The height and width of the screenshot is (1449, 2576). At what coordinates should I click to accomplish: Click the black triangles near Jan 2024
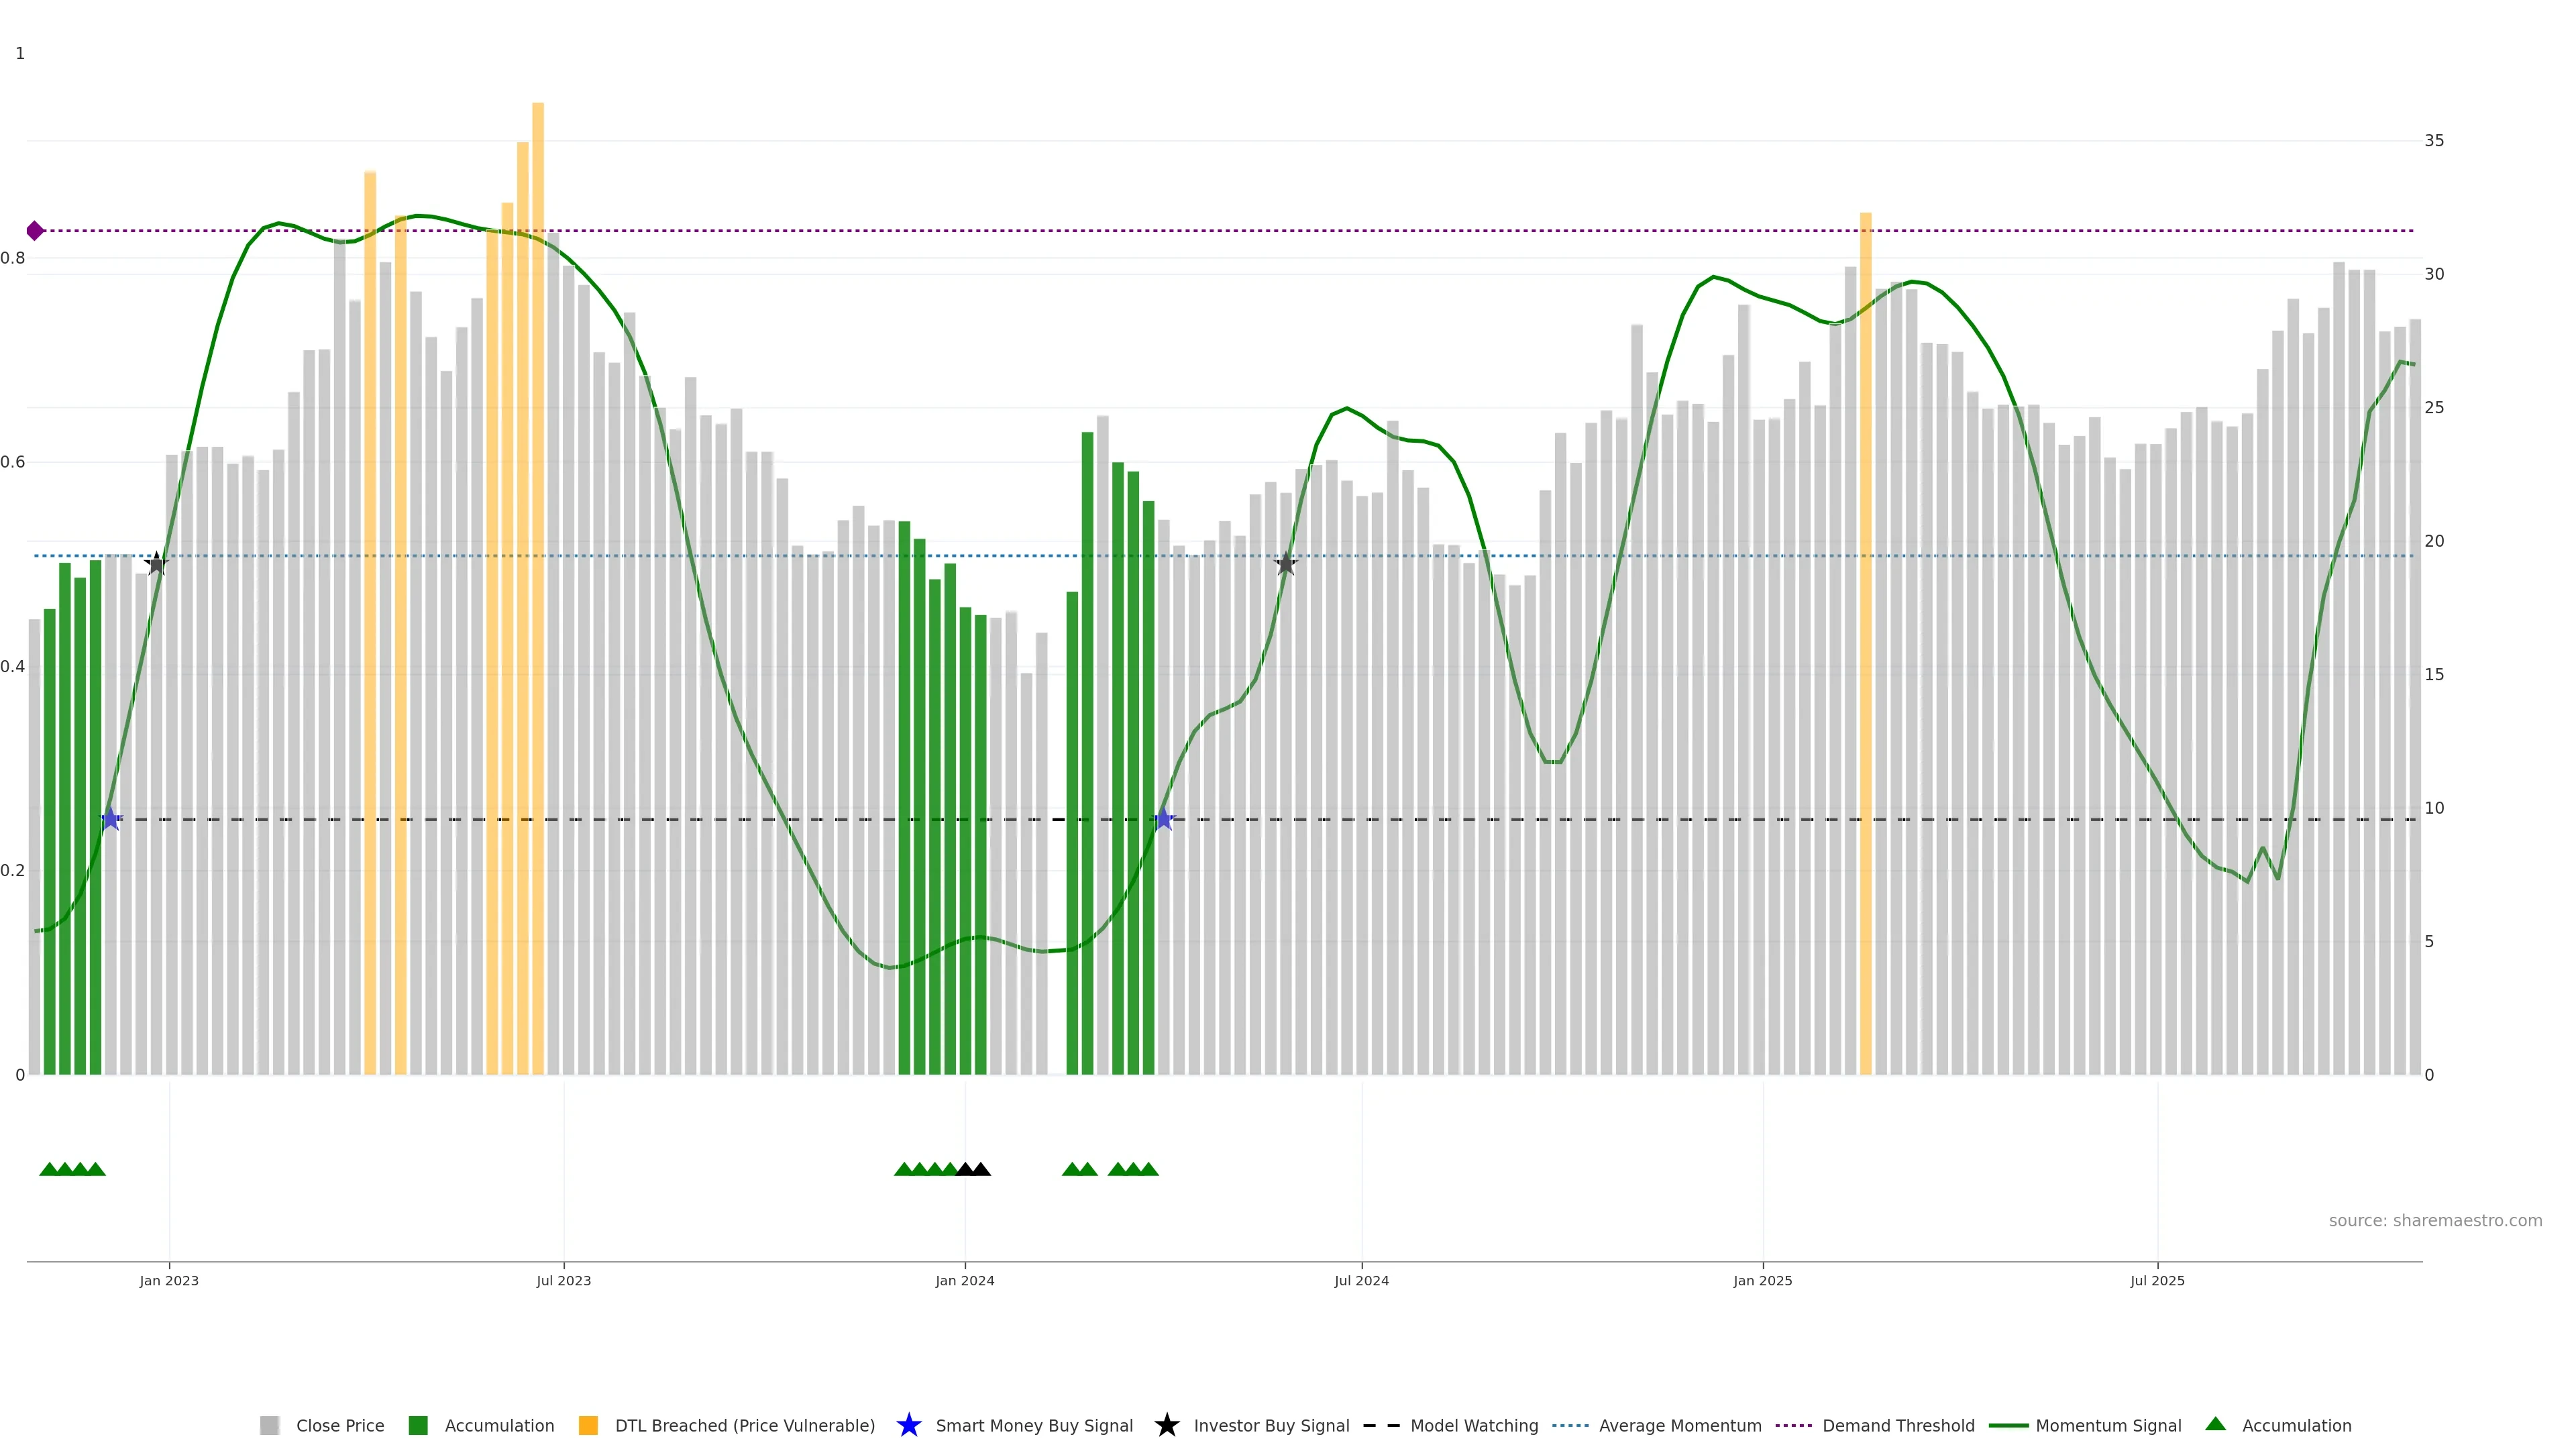(973, 1169)
